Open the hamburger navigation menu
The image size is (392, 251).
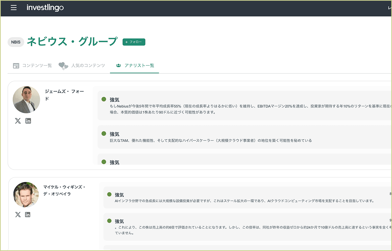[x=13, y=8]
